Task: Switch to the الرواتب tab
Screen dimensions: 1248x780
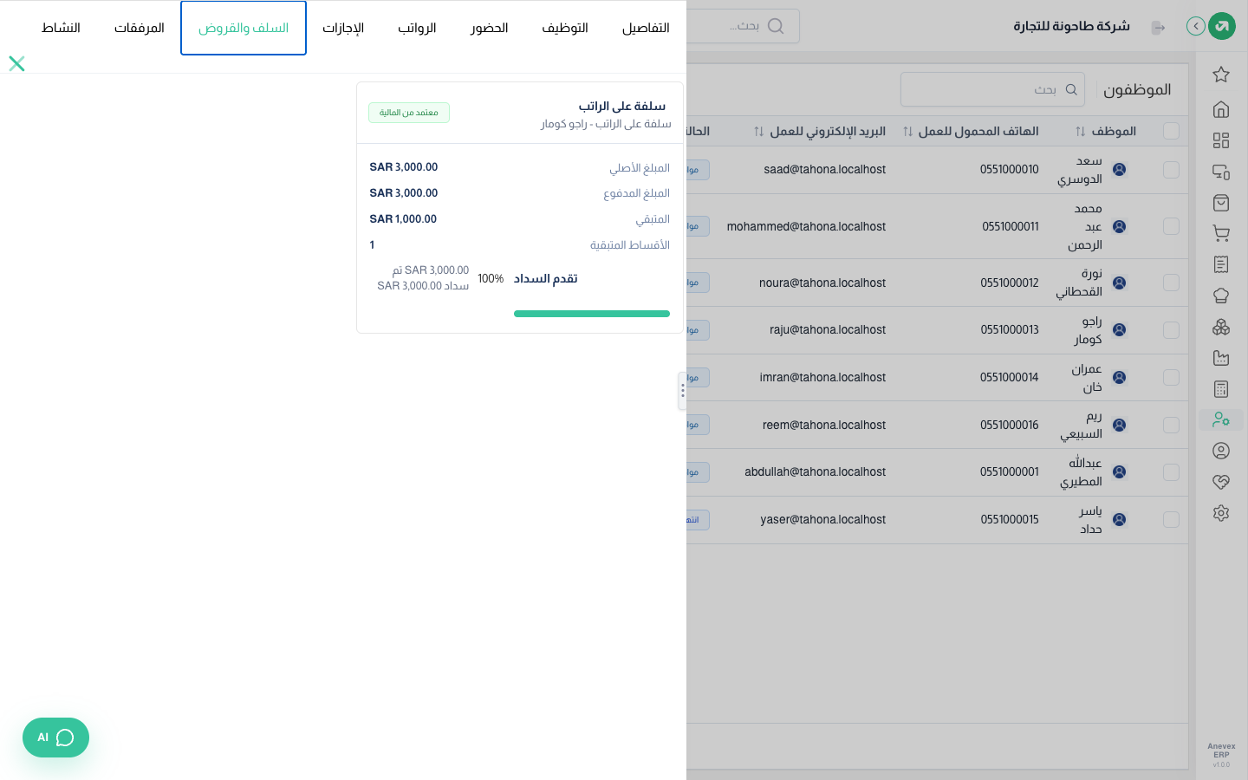Action: pos(417,28)
